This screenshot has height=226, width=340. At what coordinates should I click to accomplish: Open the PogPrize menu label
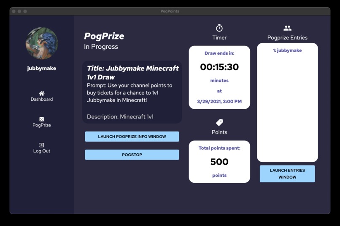coord(42,125)
